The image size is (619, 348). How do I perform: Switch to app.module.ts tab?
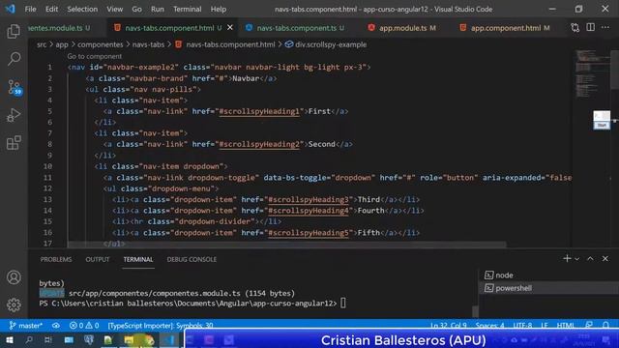point(402,28)
